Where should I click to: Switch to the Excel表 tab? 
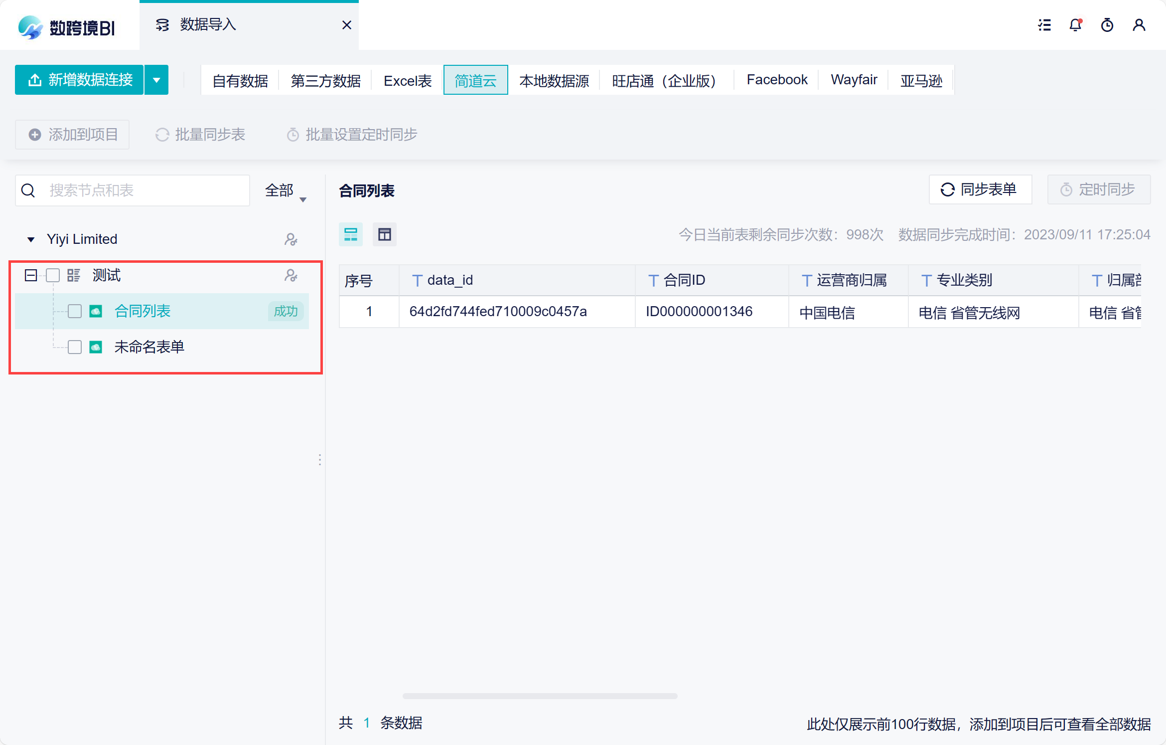(x=408, y=80)
